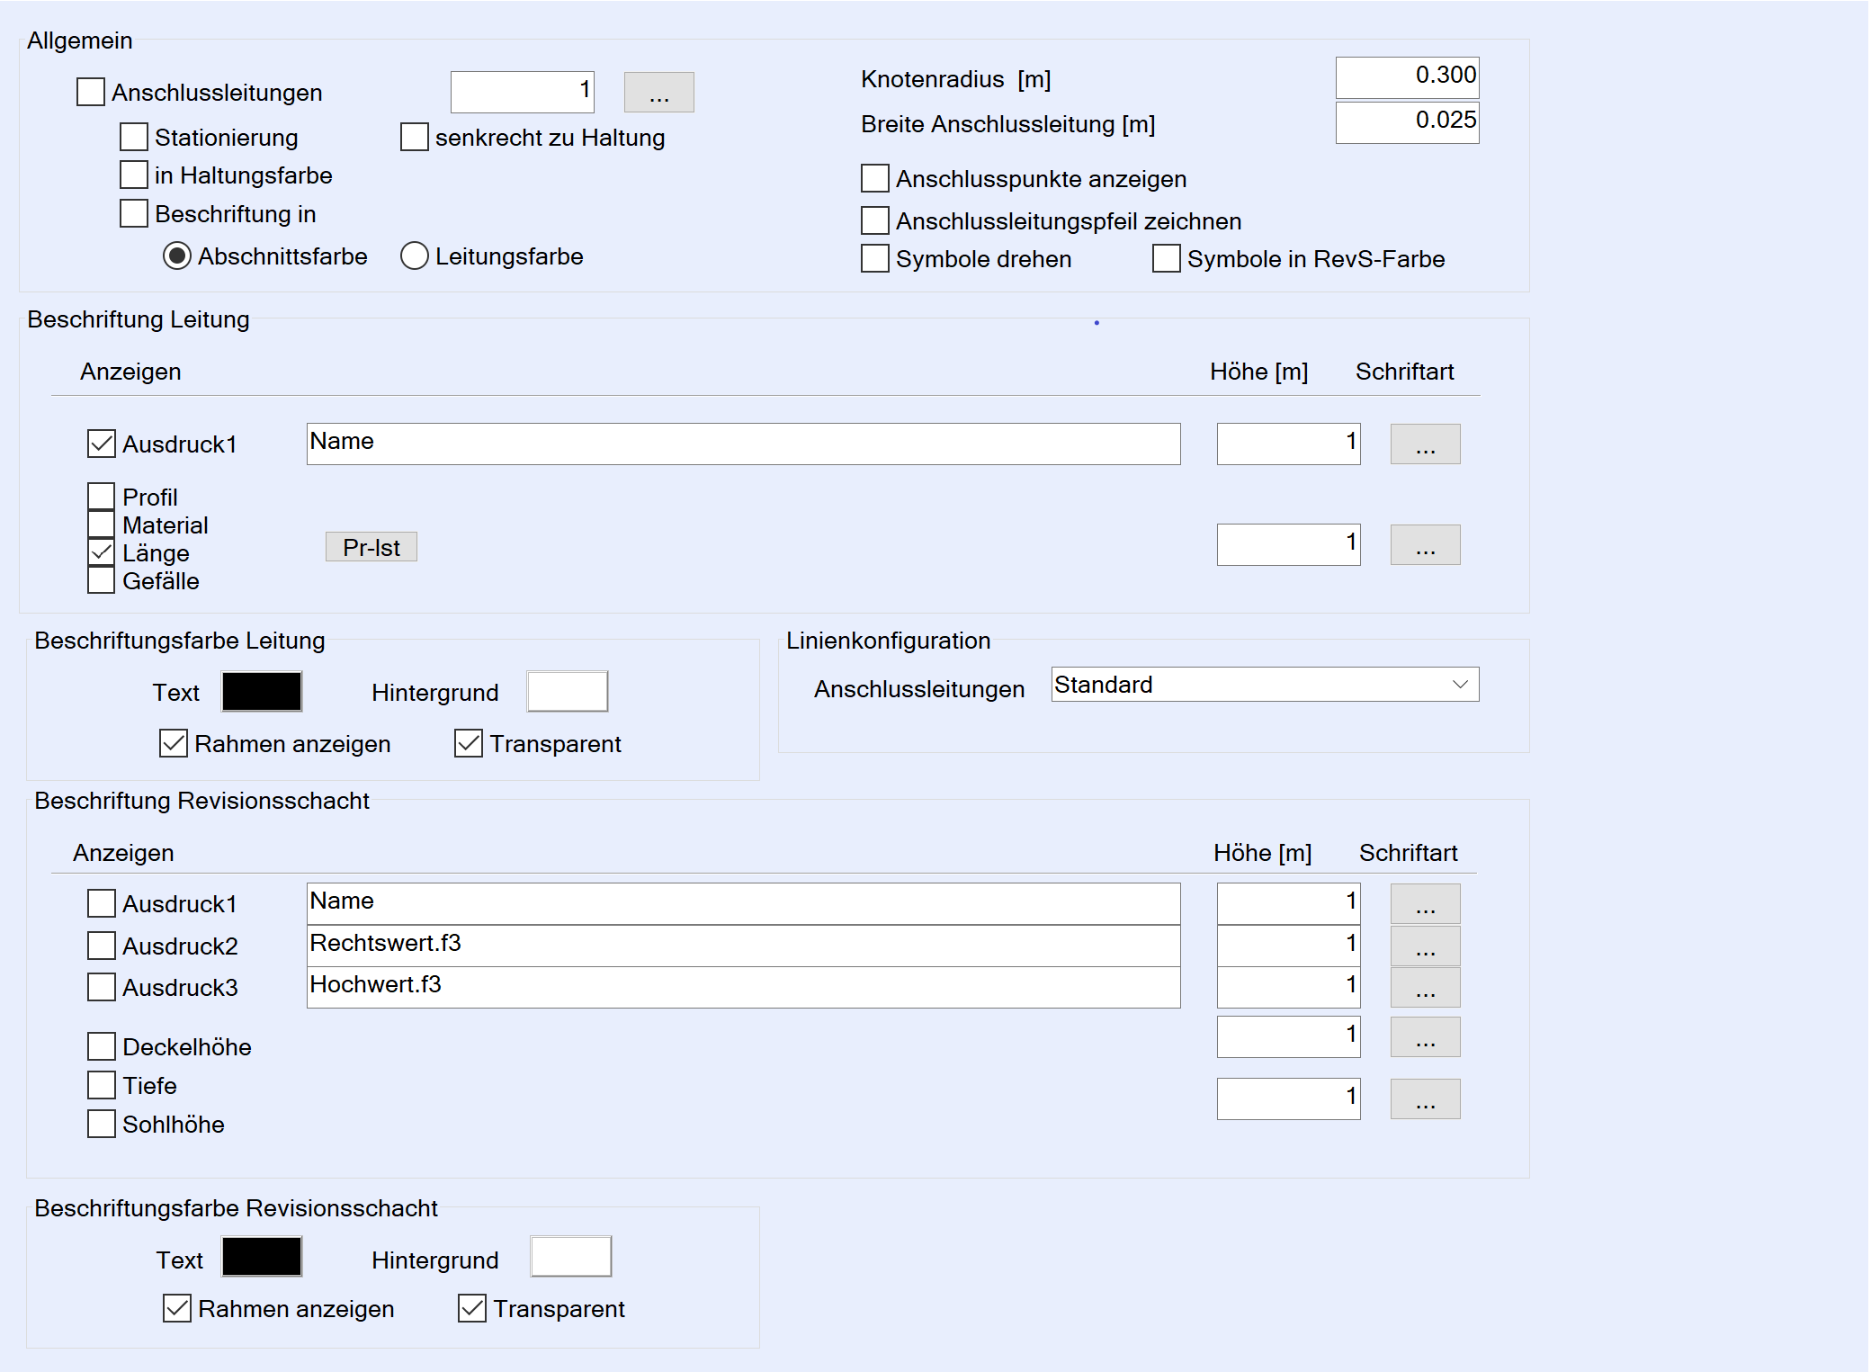
Task: Enable Deckelhöhe label display
Action: tap(102, 1046)
